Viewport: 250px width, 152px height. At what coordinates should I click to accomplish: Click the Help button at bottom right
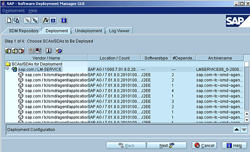[234, 145]
